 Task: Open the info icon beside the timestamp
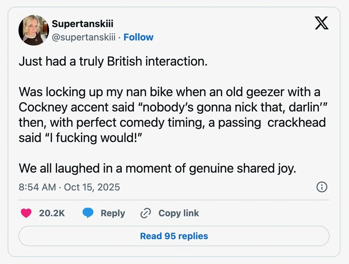[321, 187]
